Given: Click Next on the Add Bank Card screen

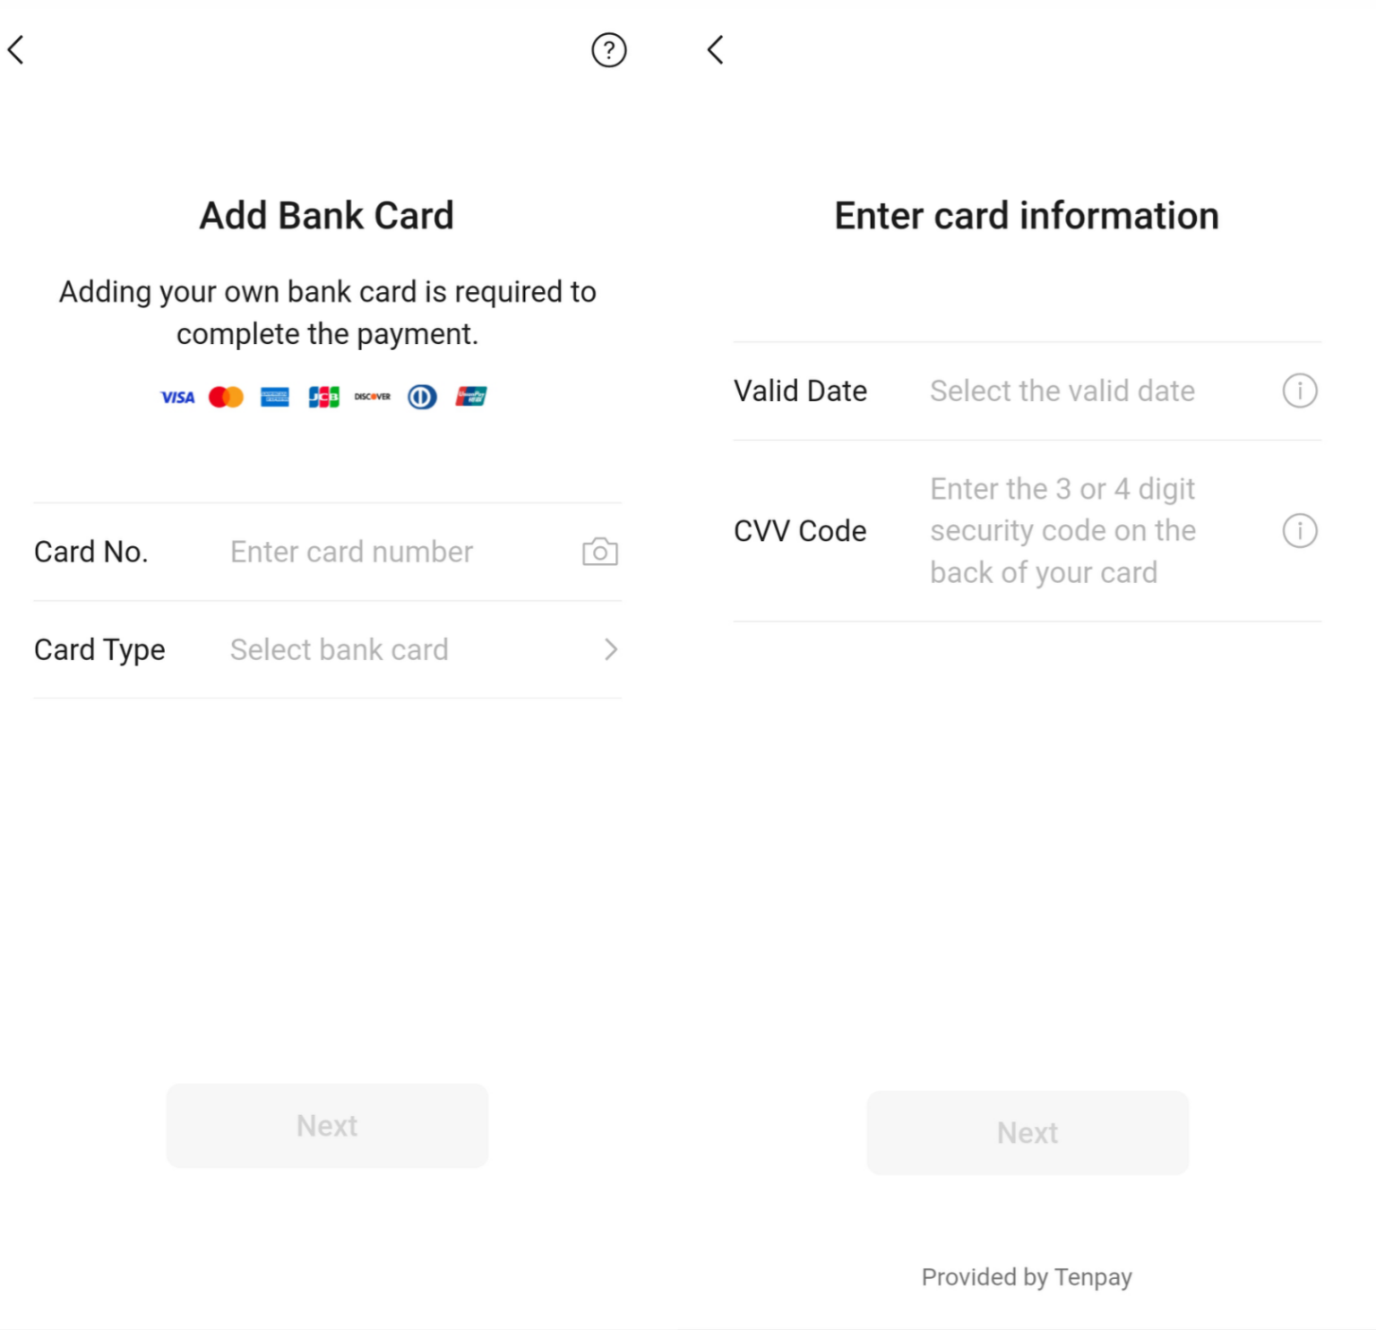Looking at the screenshot, I should (x=327, y=1126).
